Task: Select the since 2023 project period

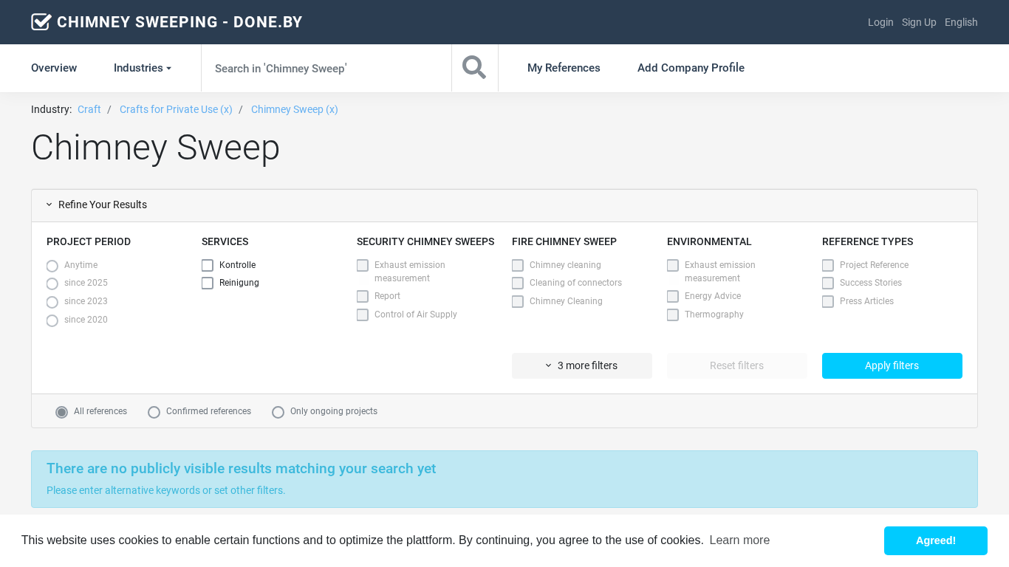Action: point(52,302)
